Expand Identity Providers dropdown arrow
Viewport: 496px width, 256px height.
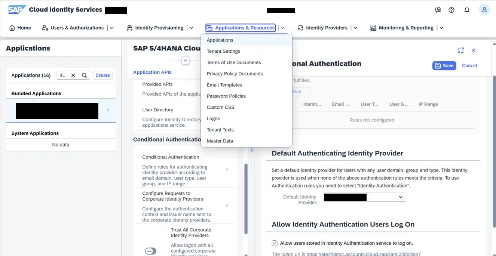pos(355,28)
